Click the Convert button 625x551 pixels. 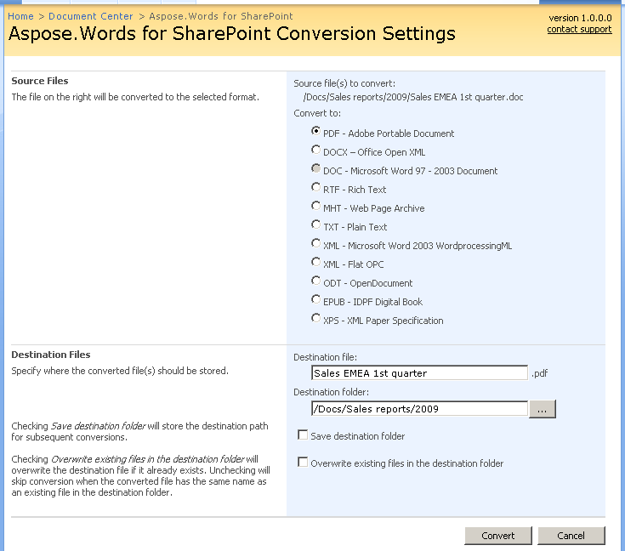coord(498,536)
